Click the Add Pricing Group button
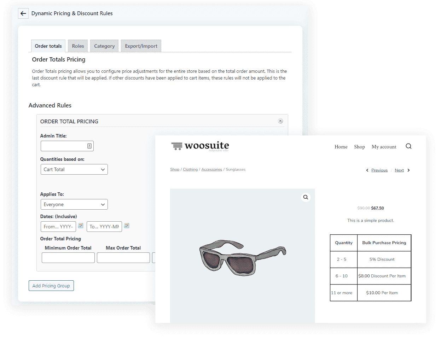The width and height of the screenshot is (447, 339). (x=51, y=286)
